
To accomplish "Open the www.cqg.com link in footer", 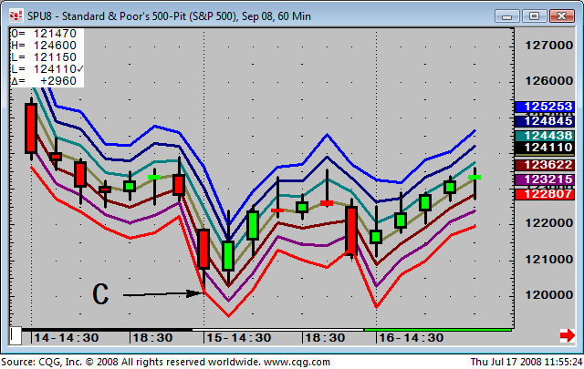I will pos(297,363).
